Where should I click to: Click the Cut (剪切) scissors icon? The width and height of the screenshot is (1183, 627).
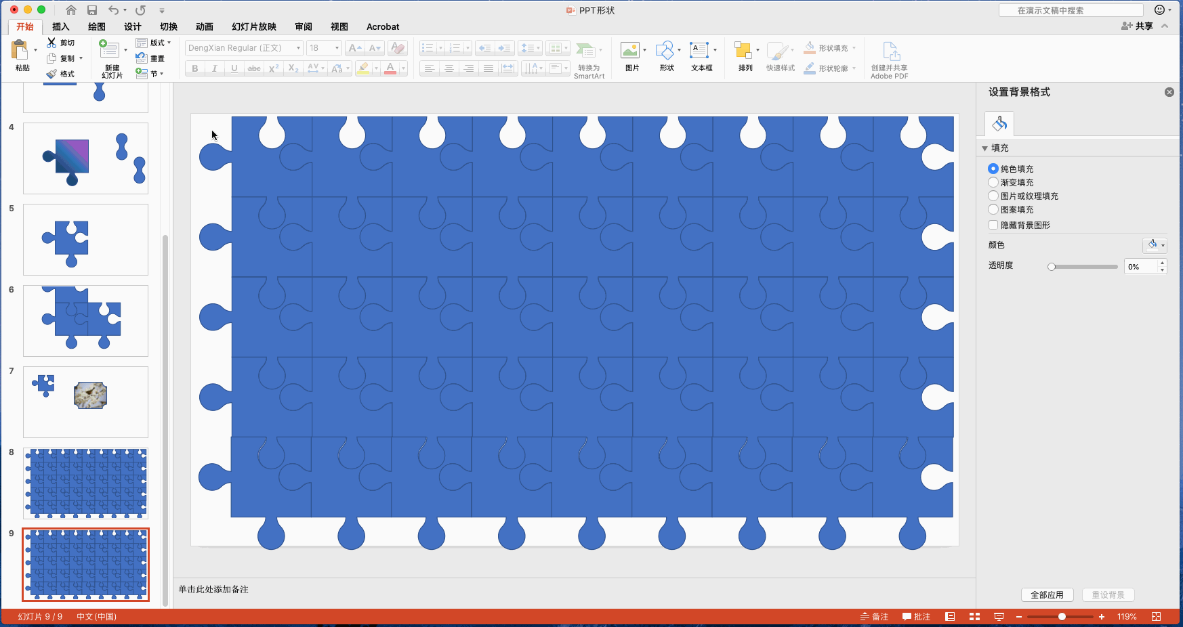tap(51, 43)
